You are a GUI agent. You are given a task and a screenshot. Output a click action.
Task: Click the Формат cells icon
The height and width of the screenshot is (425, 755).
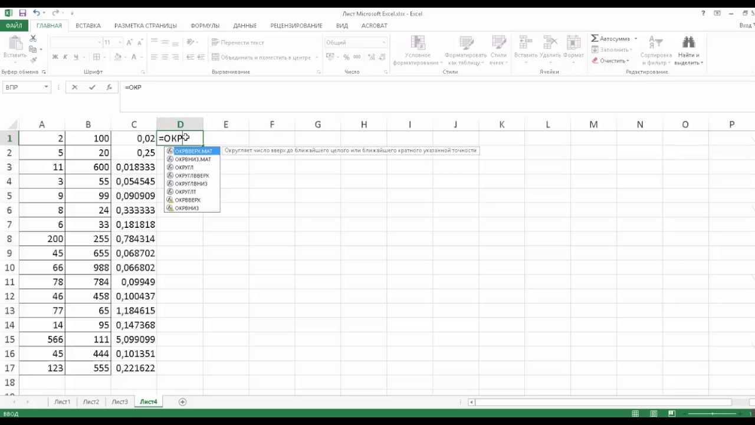pos(573,42)
